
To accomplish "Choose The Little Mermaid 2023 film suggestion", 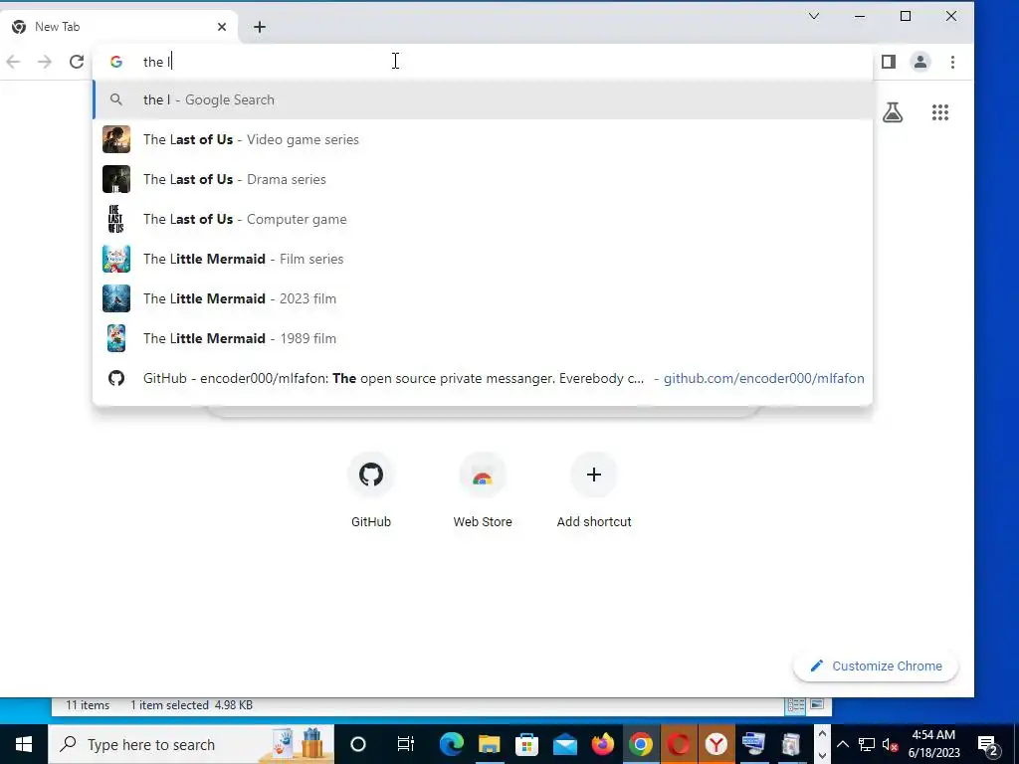I will point(483,298).
